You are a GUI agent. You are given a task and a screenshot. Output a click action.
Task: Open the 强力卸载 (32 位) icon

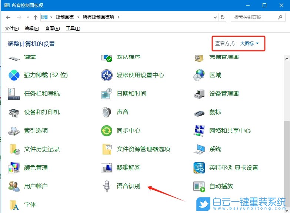pyautogui.click(x=14, y=75)
